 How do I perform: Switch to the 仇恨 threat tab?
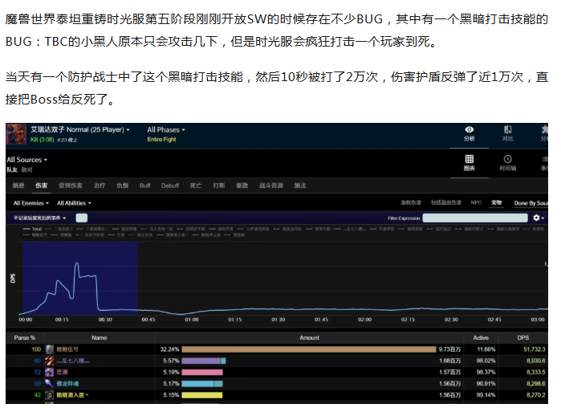point(122,186)
